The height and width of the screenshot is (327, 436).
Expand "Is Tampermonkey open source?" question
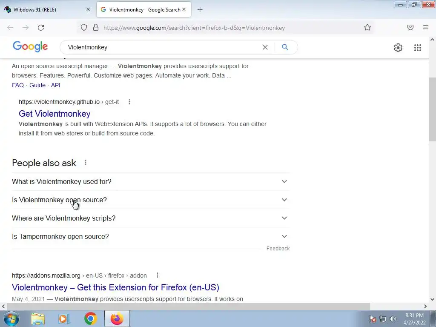(x=151, y=237)
